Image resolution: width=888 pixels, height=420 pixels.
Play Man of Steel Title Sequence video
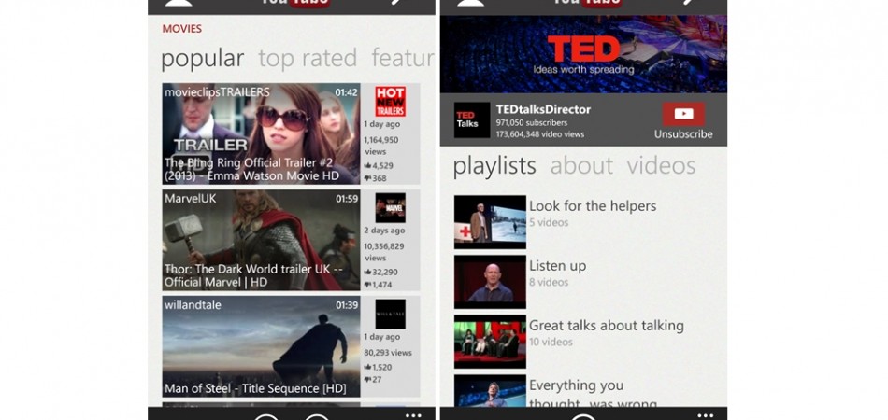[x=261, y=347]
